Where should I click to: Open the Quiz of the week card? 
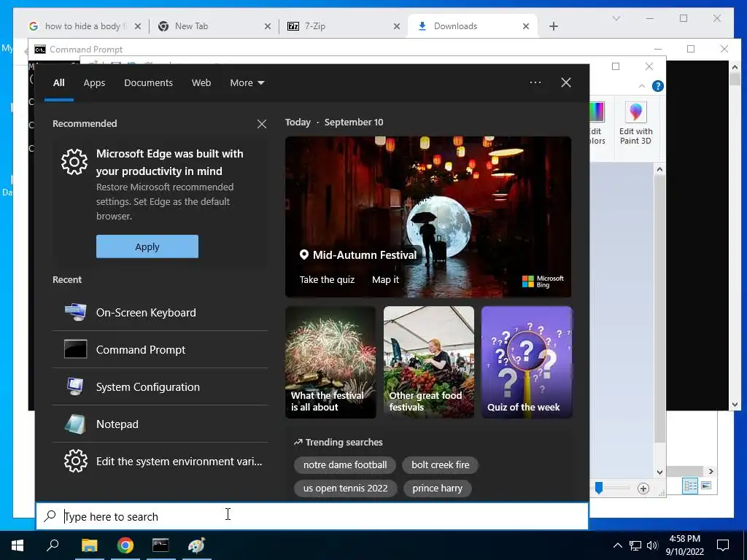527,362
